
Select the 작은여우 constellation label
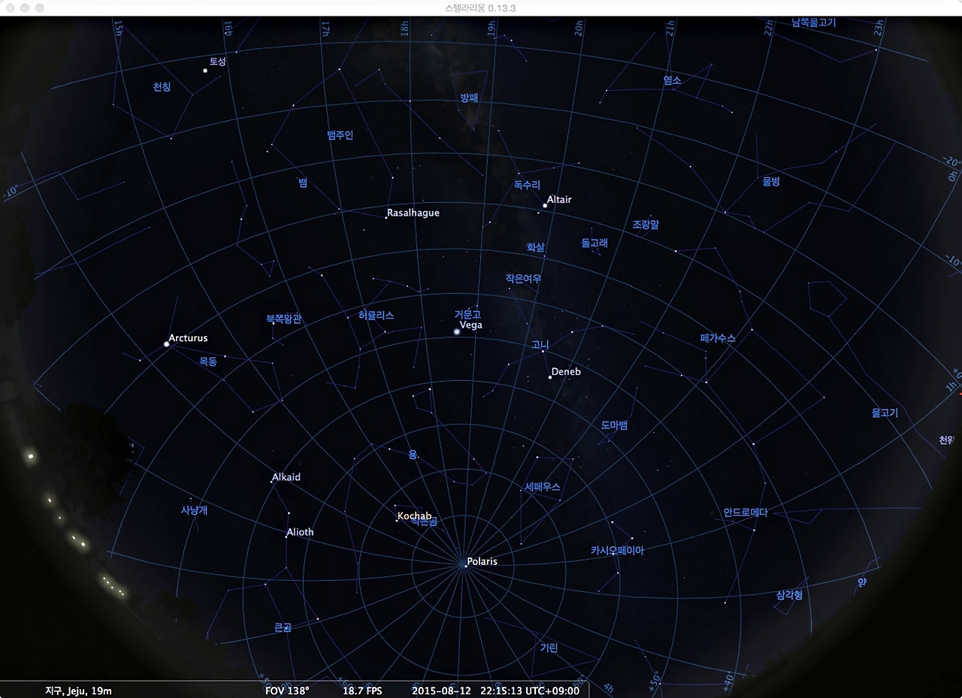coord(523,279)
